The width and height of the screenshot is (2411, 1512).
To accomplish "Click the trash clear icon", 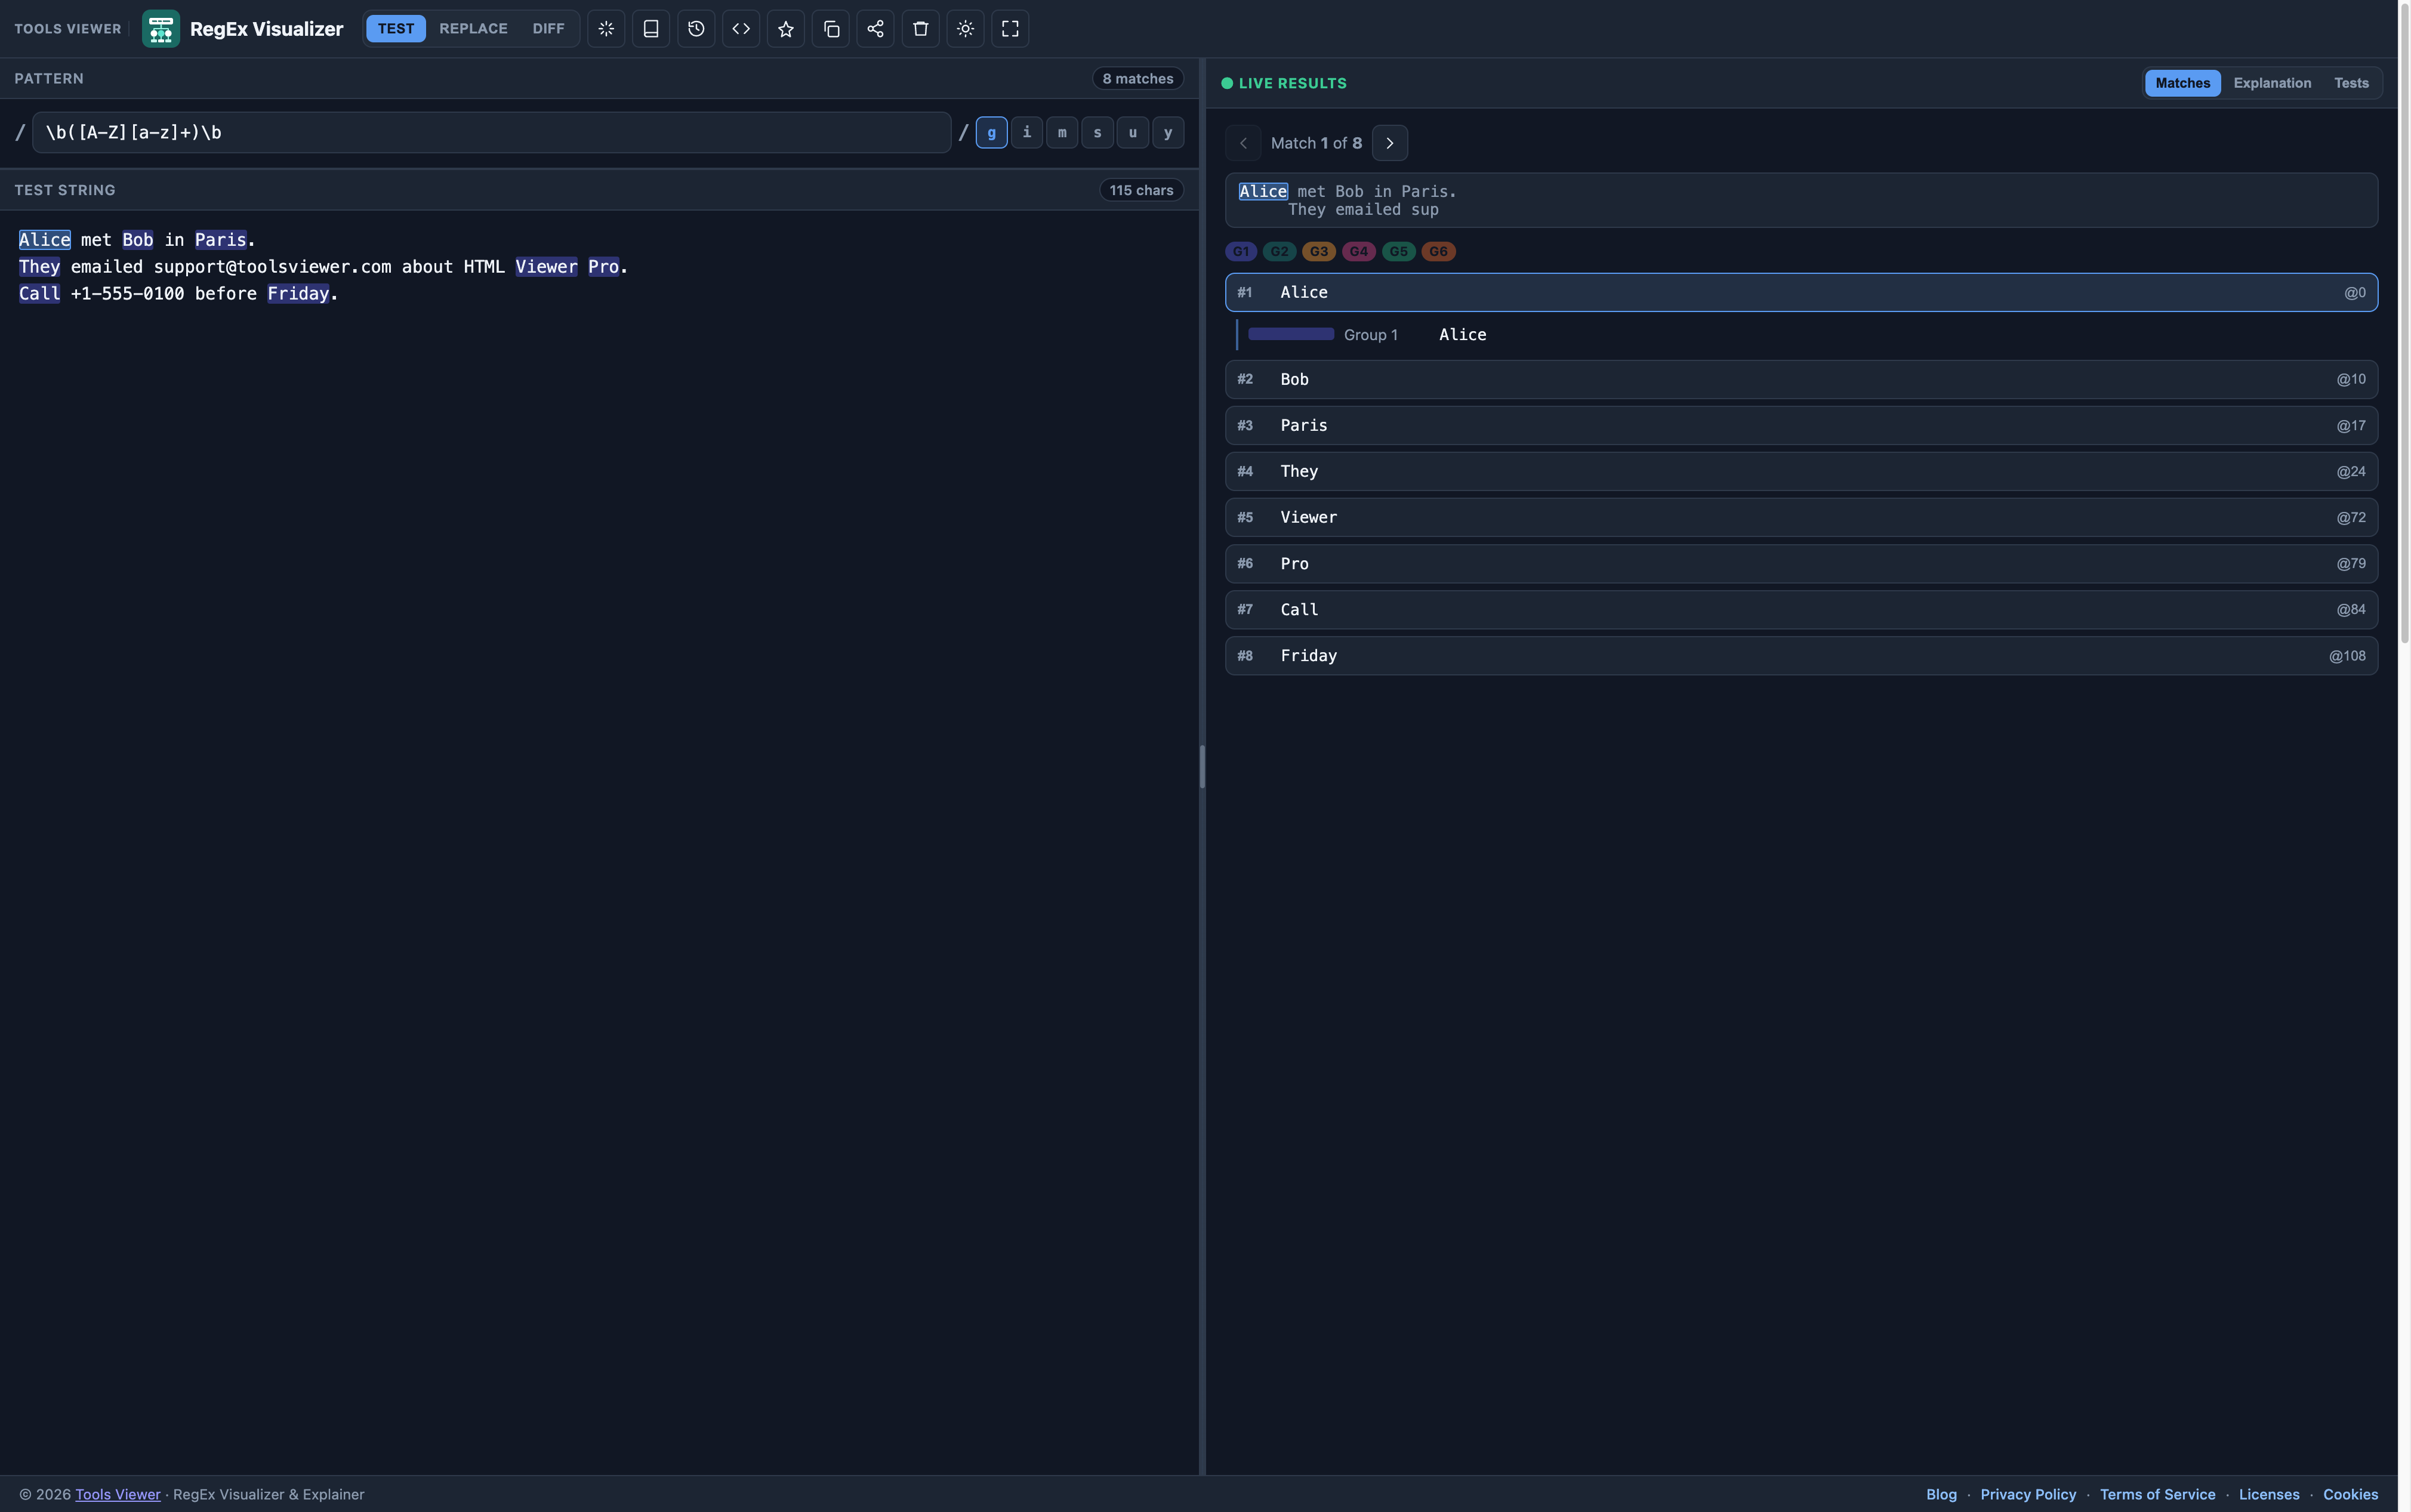I will click(921, 29).
